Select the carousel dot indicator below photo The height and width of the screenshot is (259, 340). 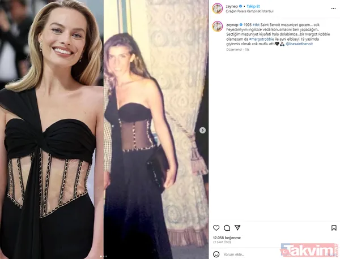coord(104,256)
